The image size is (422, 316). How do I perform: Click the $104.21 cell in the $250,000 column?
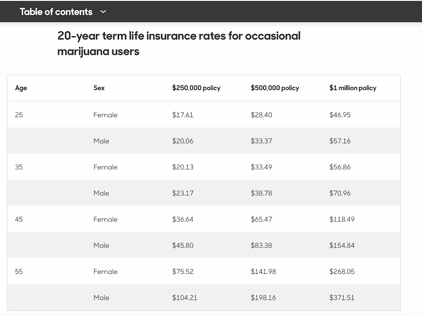[185, 298]
